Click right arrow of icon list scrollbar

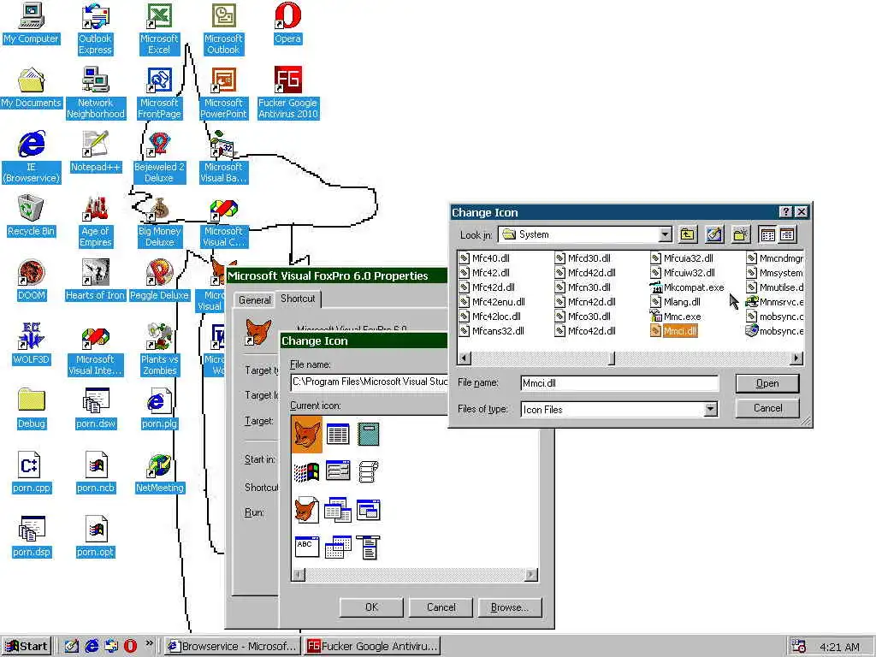point(530,574)
